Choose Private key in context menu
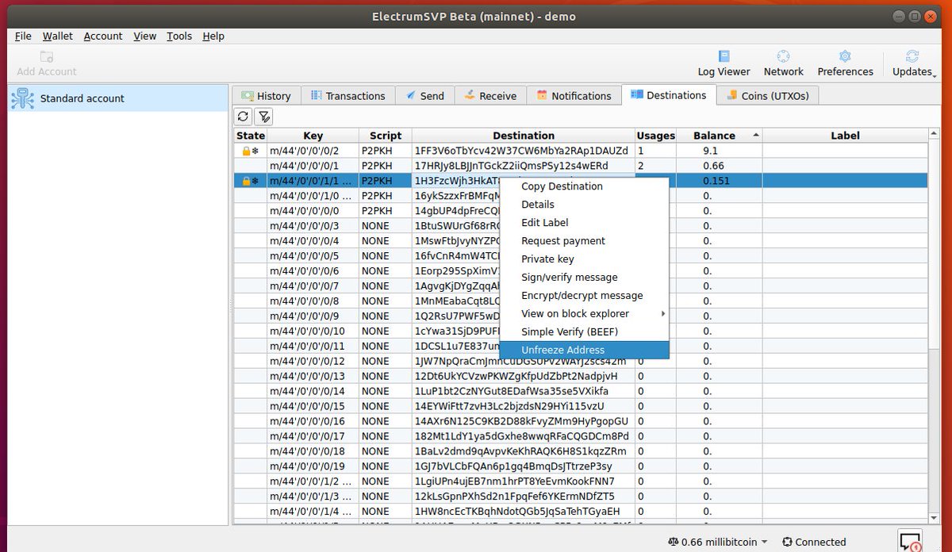 coord(584,259)
